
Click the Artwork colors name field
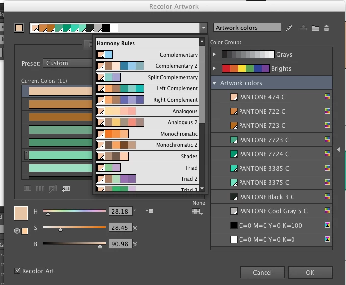pyautogui.click(x=247, y=28)
